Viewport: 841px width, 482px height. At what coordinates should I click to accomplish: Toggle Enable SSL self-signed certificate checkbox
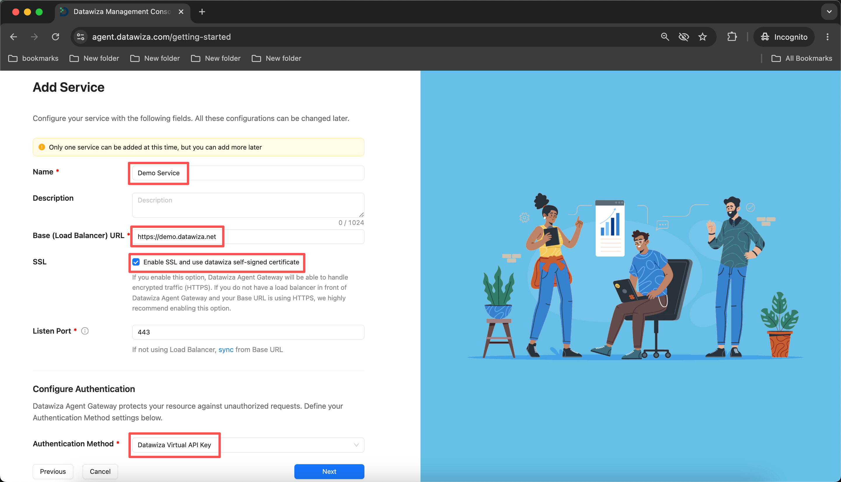click(x=136, y=262)
